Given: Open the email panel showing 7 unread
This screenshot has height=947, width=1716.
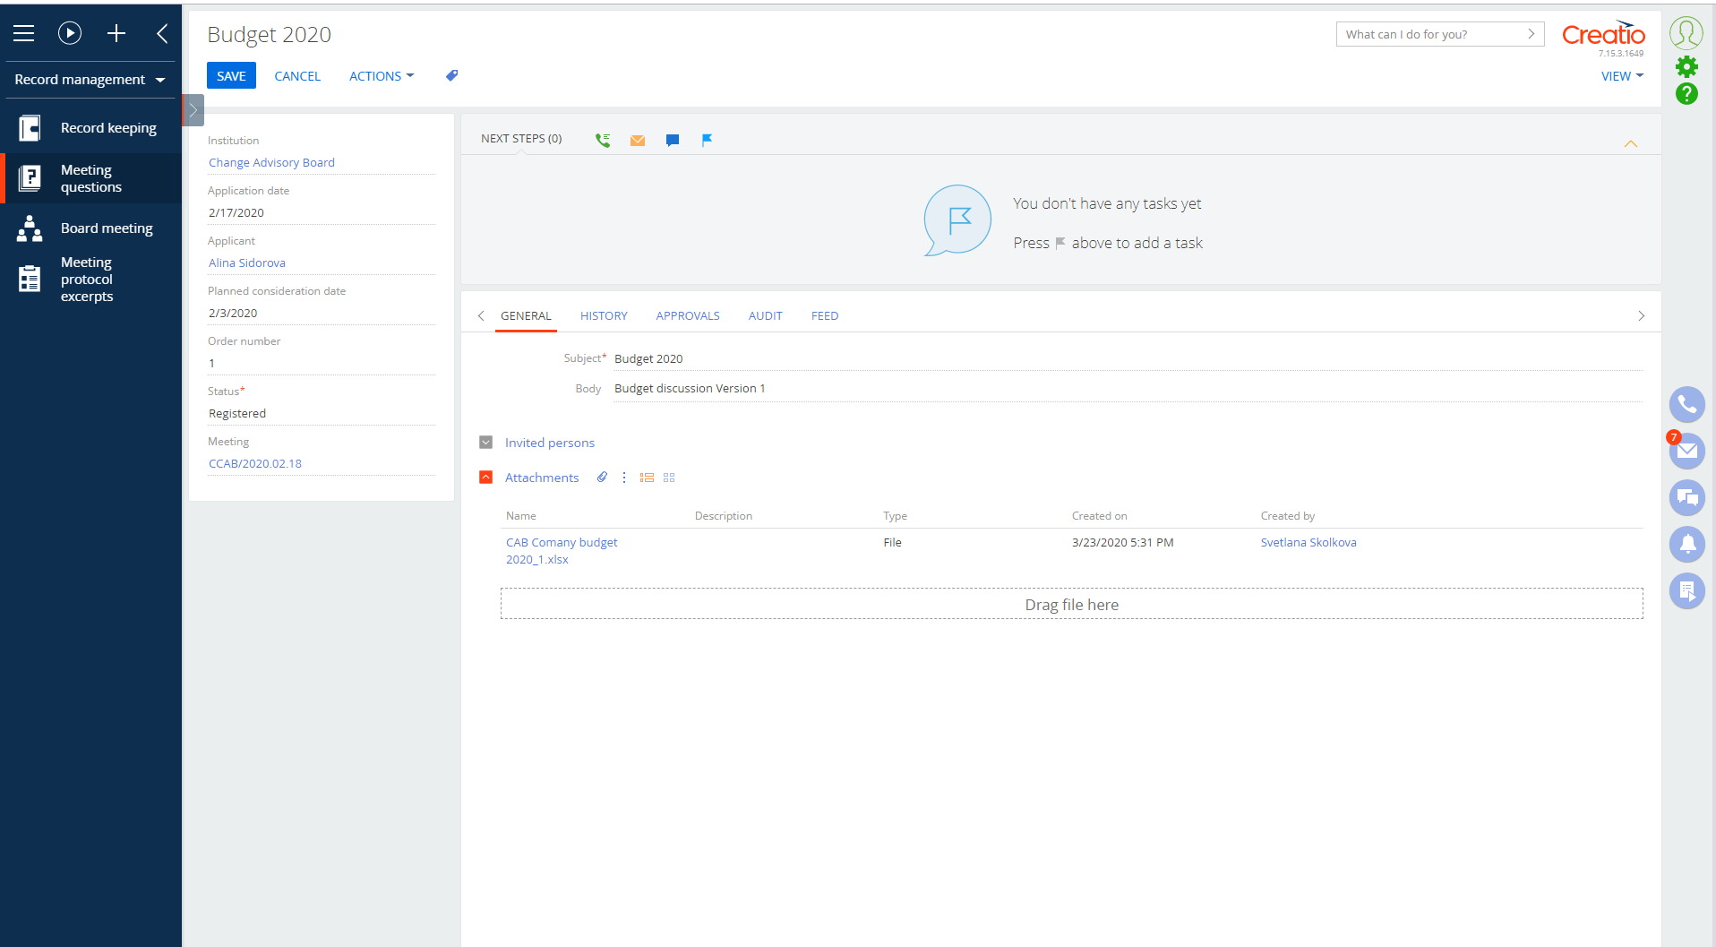Looking at the screenshot, I should (x=1687, y=452).
